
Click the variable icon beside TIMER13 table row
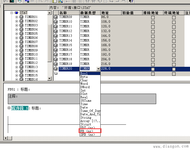click(x=56, y=36)
